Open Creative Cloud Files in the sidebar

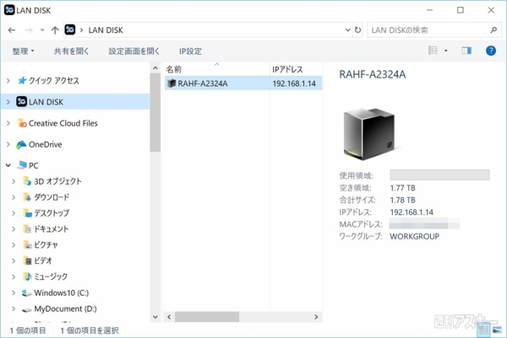click(x=57, y=123)
